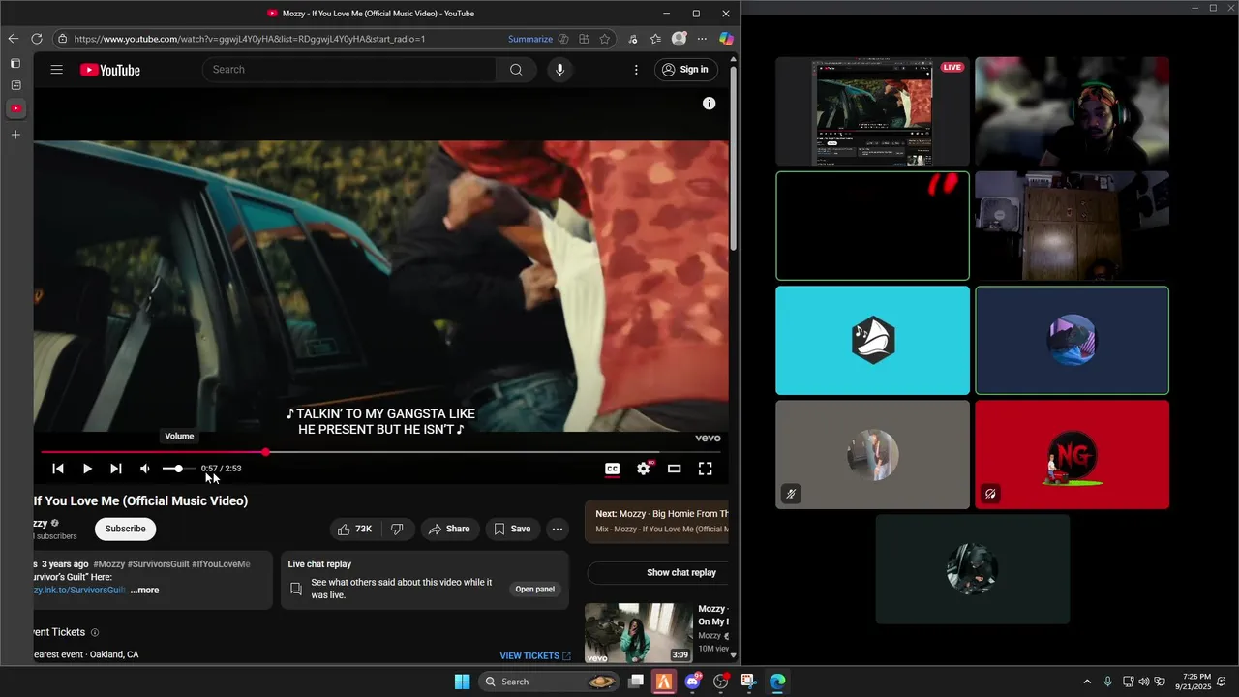Open Edge Settings and more menu
The height and width of the screenshot is (697, 1239).
[701, 39]
